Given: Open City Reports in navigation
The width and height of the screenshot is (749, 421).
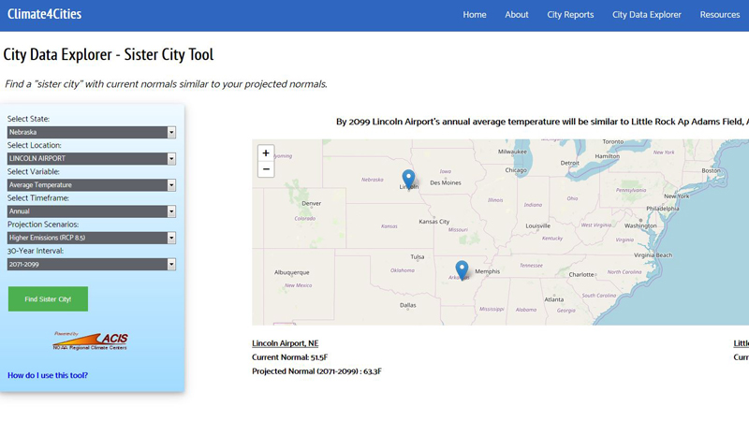Looking at the screenshot, I should tap(570, 15).
